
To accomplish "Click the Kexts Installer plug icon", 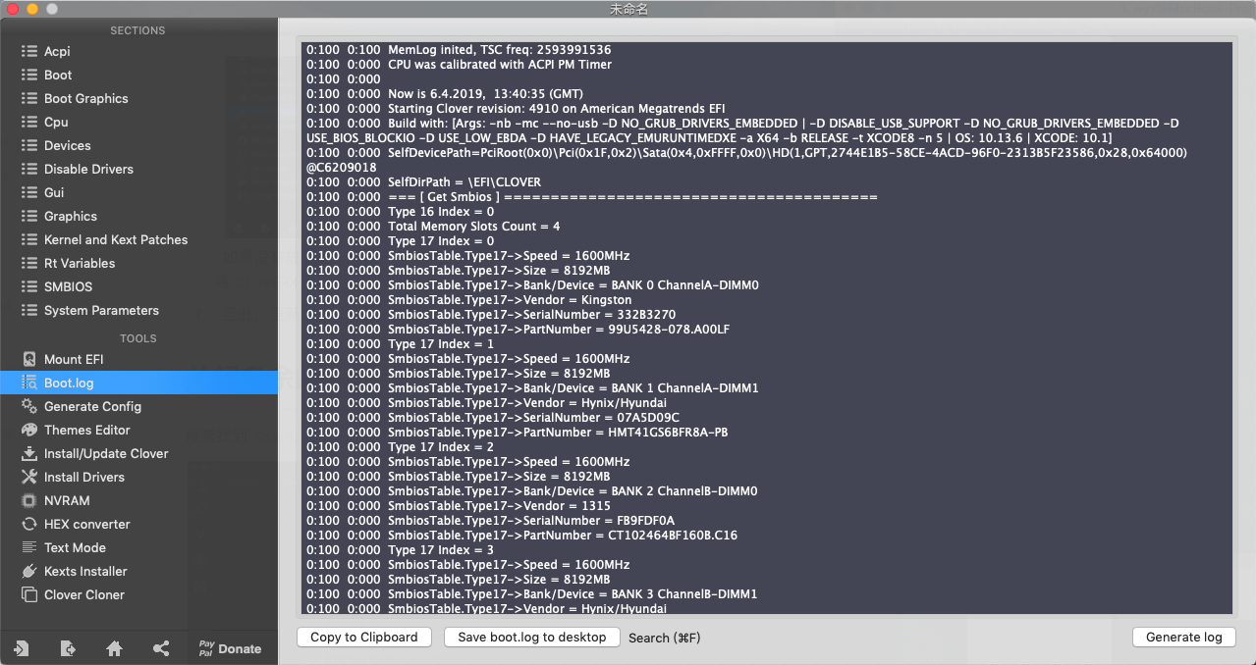I will point(28,571).
